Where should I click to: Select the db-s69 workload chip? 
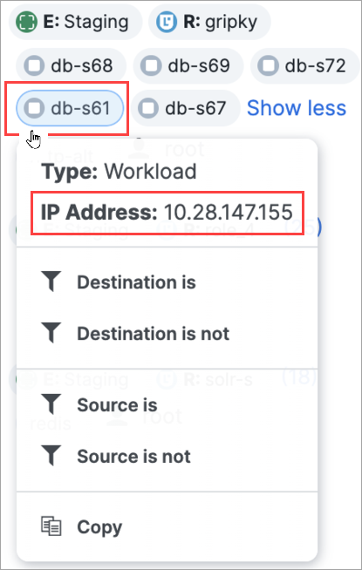point(188,65)
